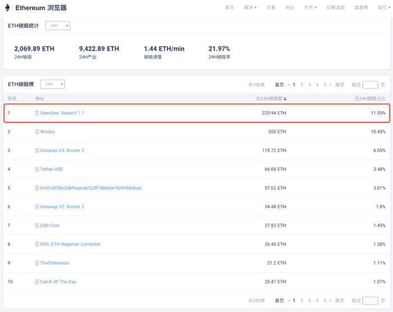Go to page 3 in bottom pagination
The width and height of the screenshot is (393, 312).
coord(309,301)
